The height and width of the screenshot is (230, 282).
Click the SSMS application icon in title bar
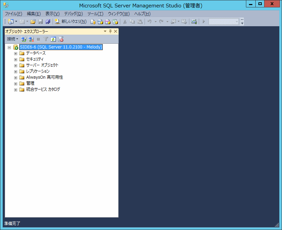click(6, 5)
